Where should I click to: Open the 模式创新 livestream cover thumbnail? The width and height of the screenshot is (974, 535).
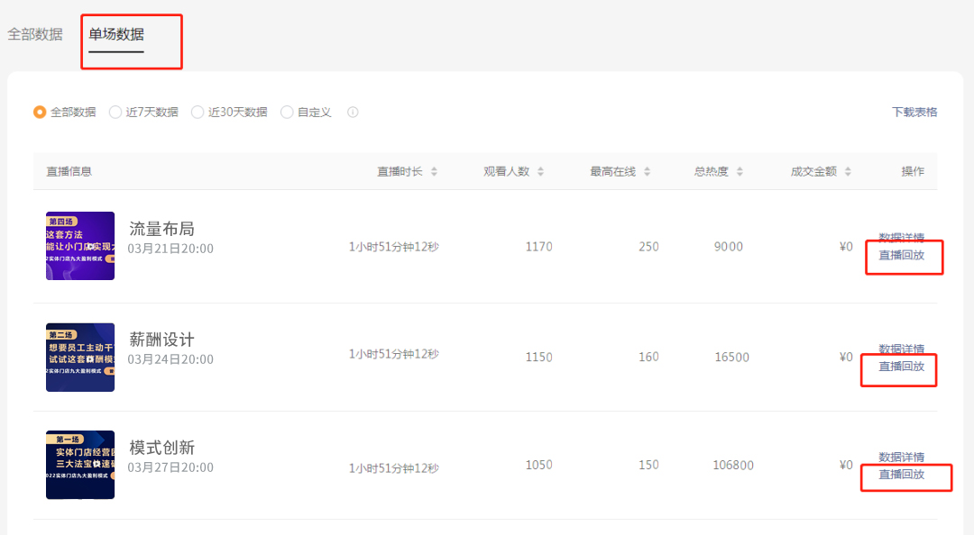coord(80,465)
